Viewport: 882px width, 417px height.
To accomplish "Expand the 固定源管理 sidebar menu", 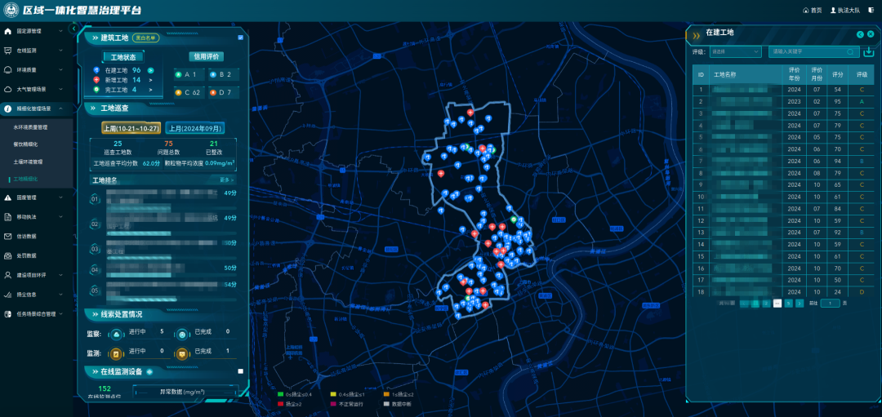I will 36,31.
